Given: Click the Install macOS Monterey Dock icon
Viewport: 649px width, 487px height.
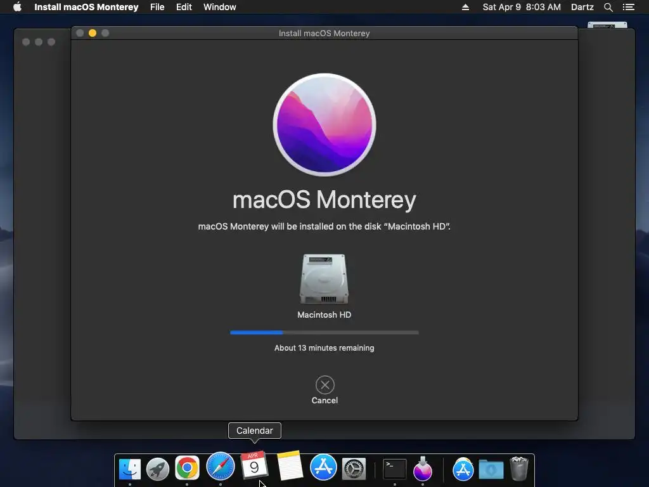Looking at the screenshot, I should (423, 469).
